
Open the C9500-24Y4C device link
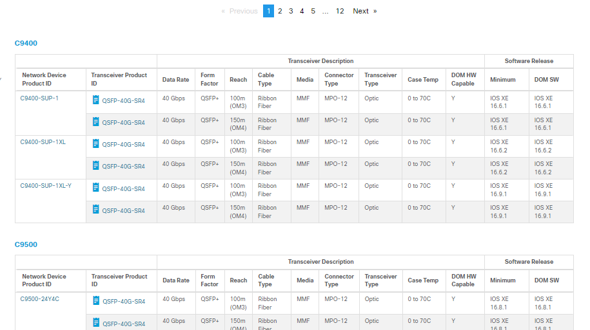pos(39,299)
